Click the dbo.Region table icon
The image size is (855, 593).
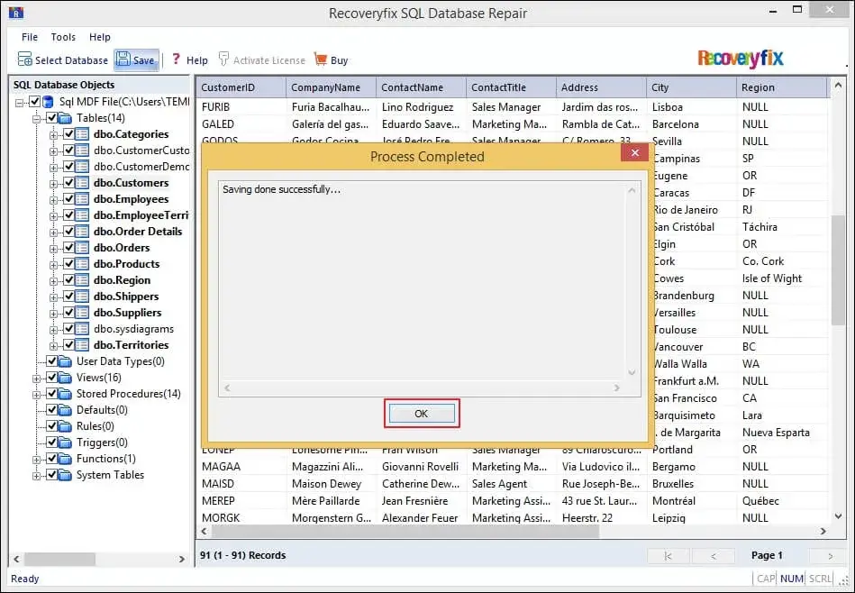pos(82,280)
